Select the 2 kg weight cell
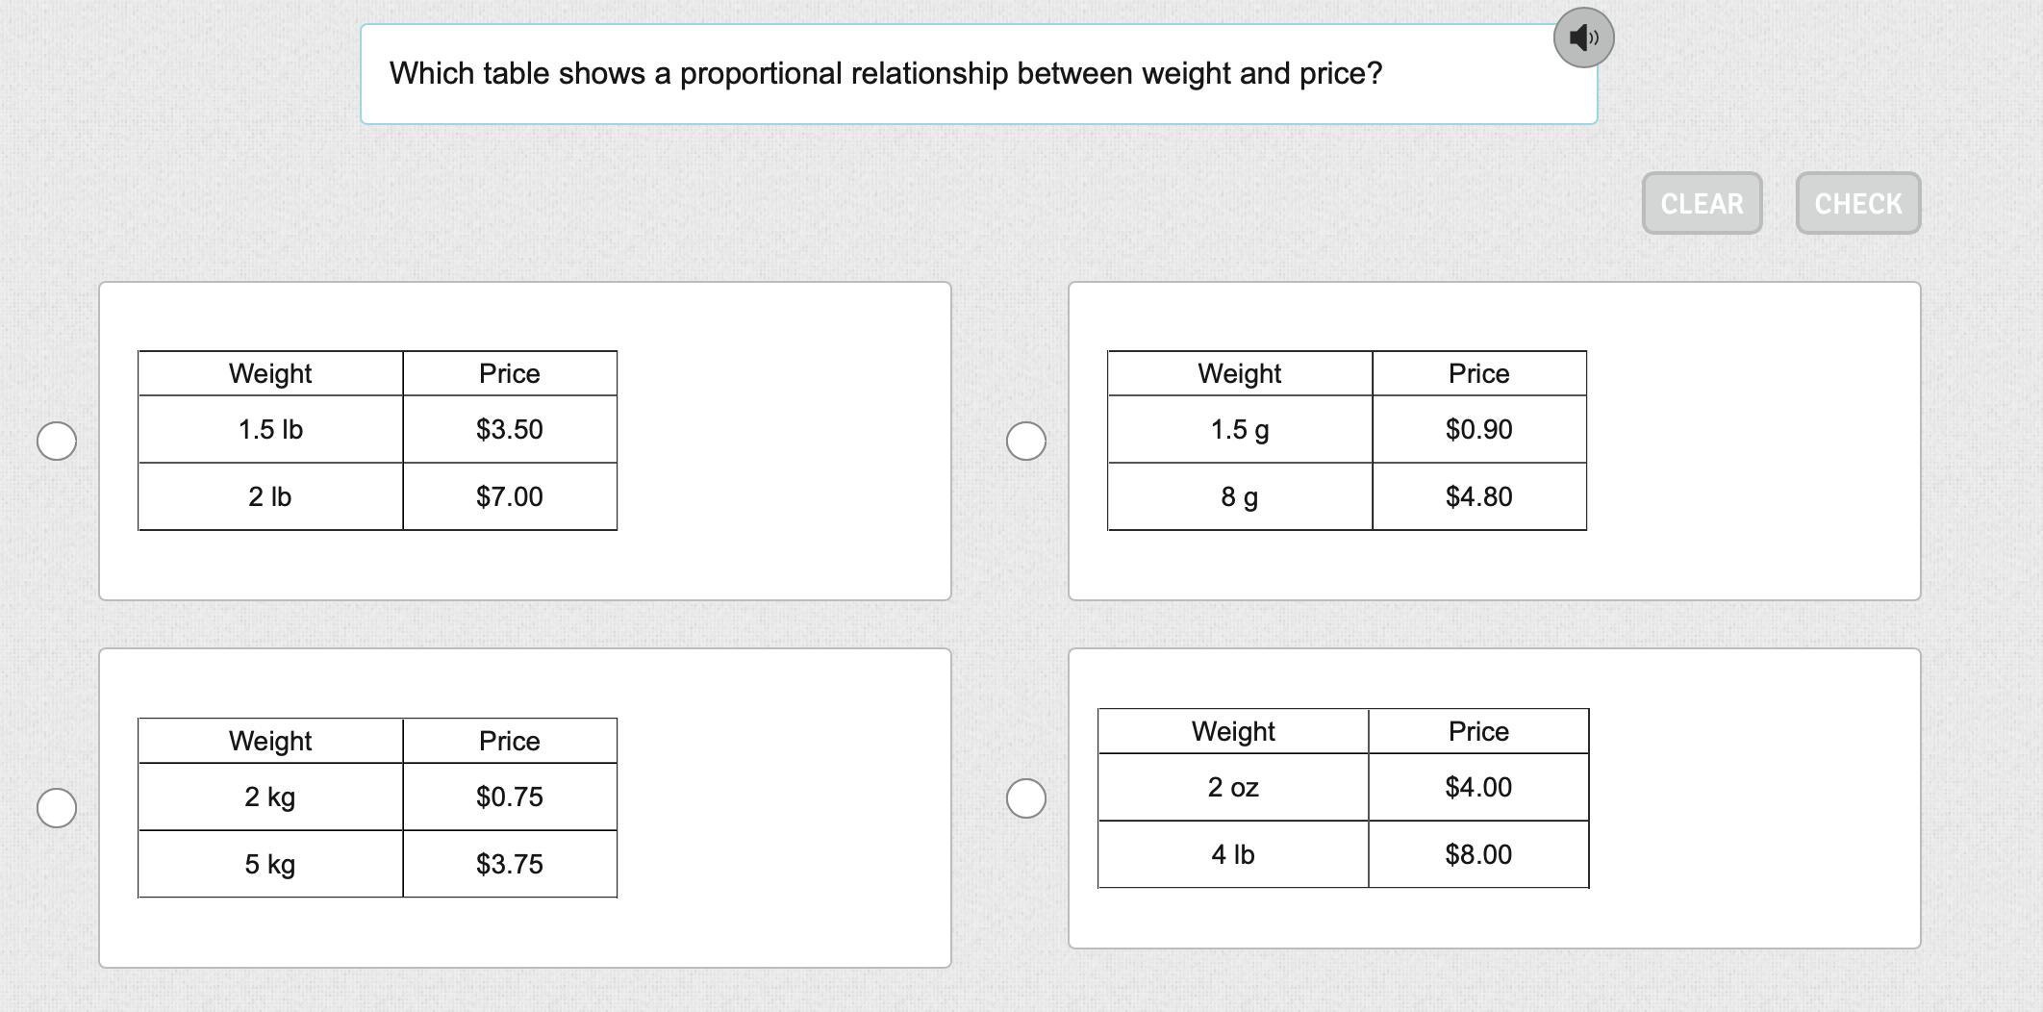 coord(270,797)
